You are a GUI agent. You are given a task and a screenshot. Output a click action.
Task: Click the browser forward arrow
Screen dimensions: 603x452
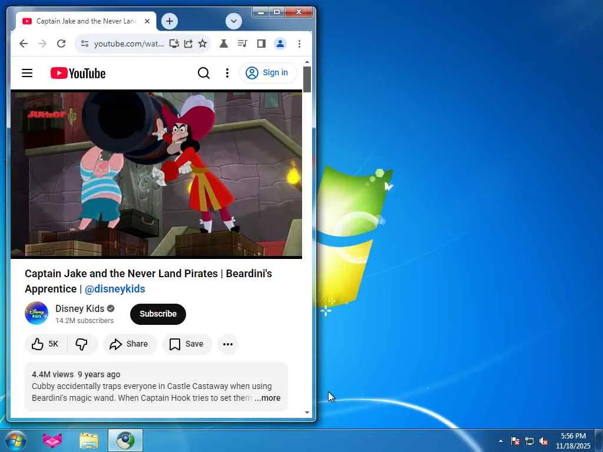tap(42, 44)
